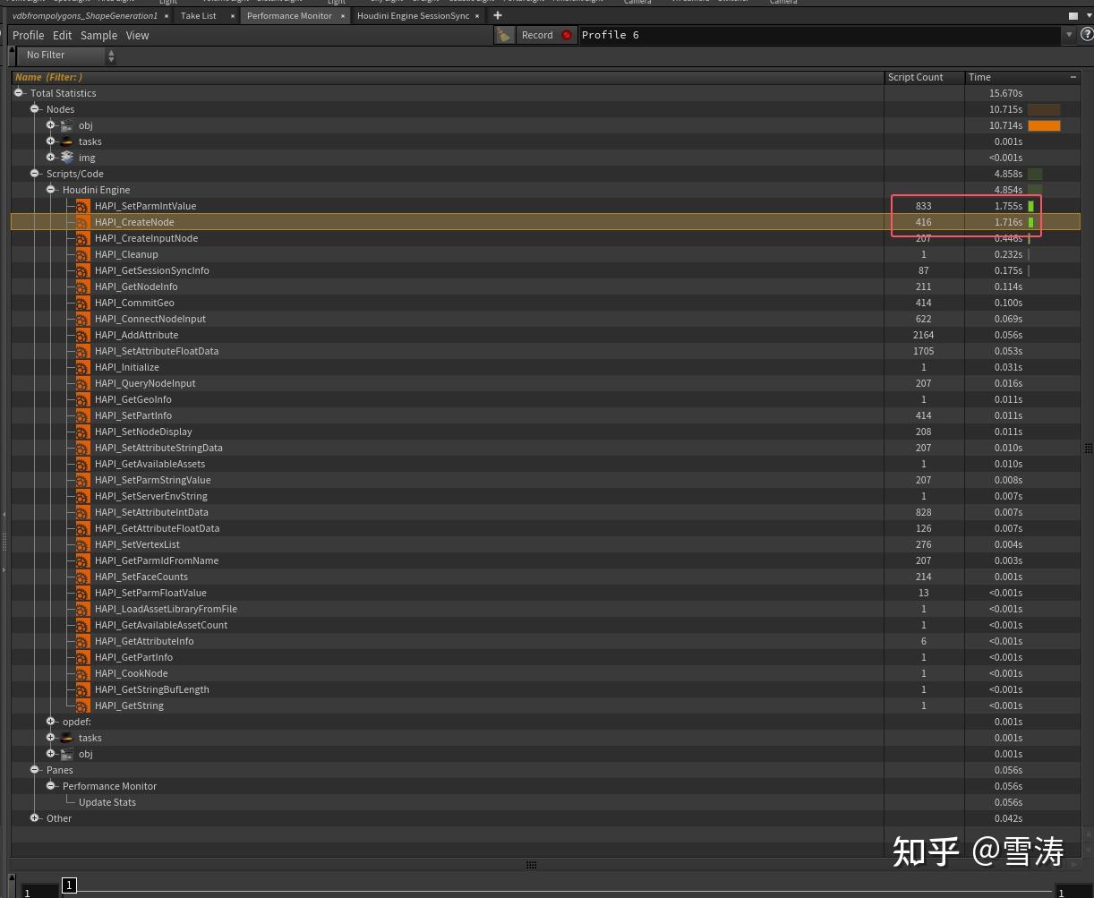Click the img network icon
Viewport: 1094px width, 898px height.
coord(67,158)
